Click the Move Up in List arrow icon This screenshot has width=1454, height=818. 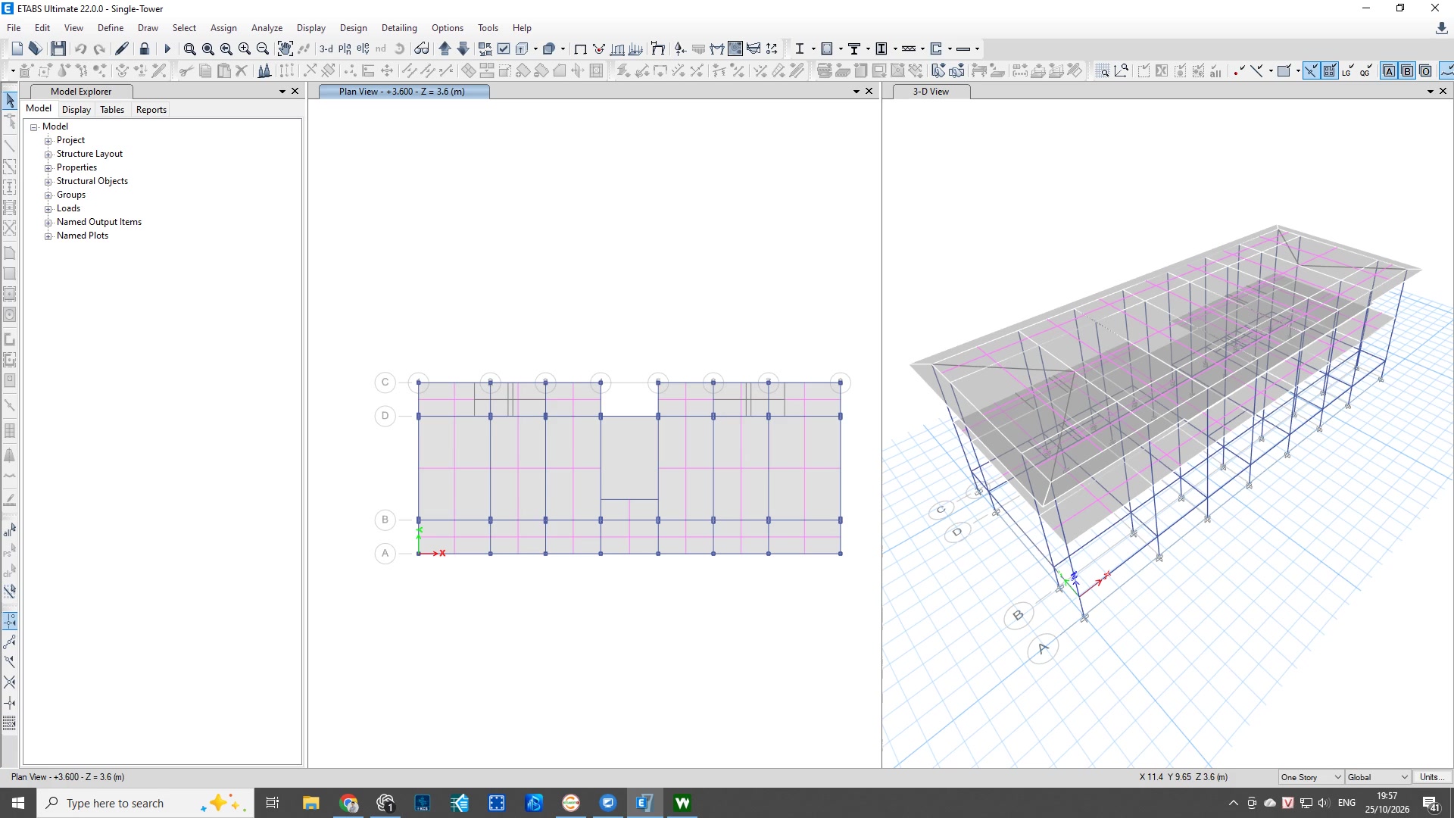(x=445, y=48)
